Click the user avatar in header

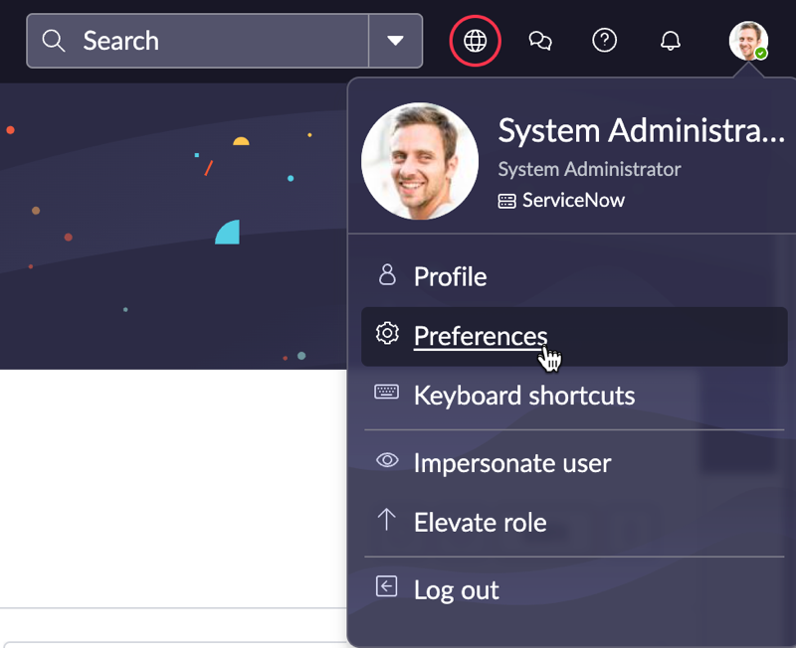pos(748,41)
